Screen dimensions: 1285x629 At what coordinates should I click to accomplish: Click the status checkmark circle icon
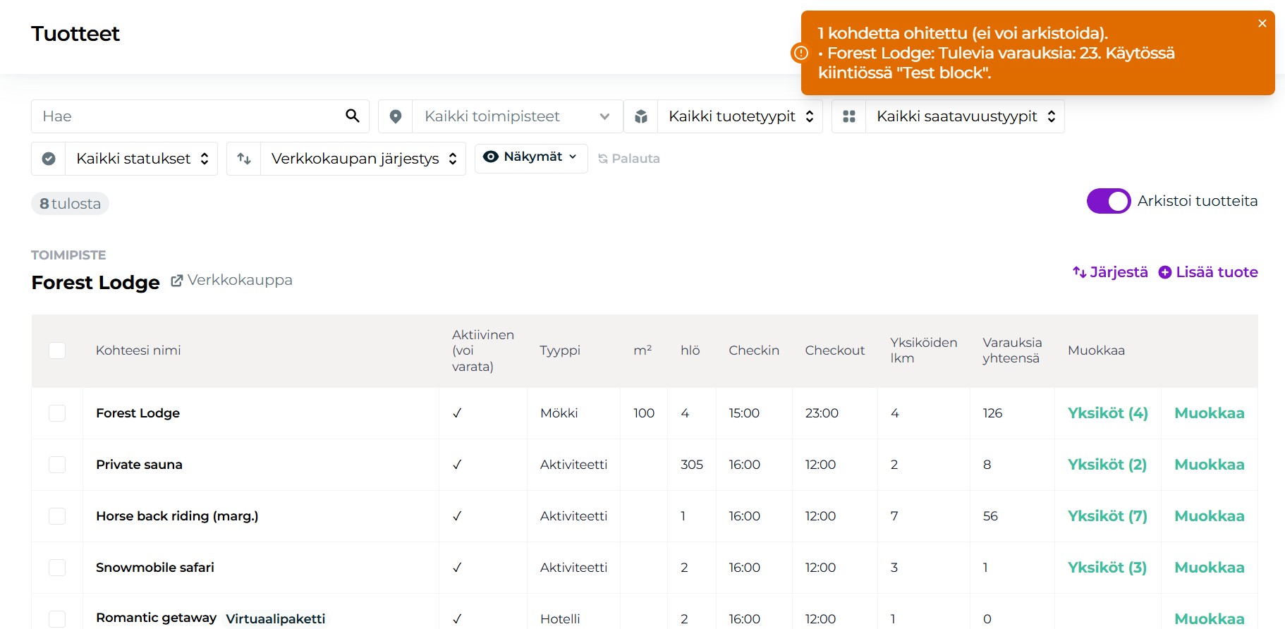coord(49,159)
